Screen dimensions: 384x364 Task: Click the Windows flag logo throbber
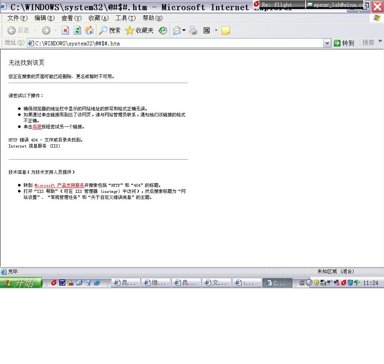(376, 18)
